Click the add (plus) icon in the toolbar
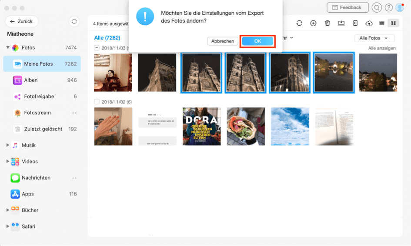 click(x=313, y=23)
